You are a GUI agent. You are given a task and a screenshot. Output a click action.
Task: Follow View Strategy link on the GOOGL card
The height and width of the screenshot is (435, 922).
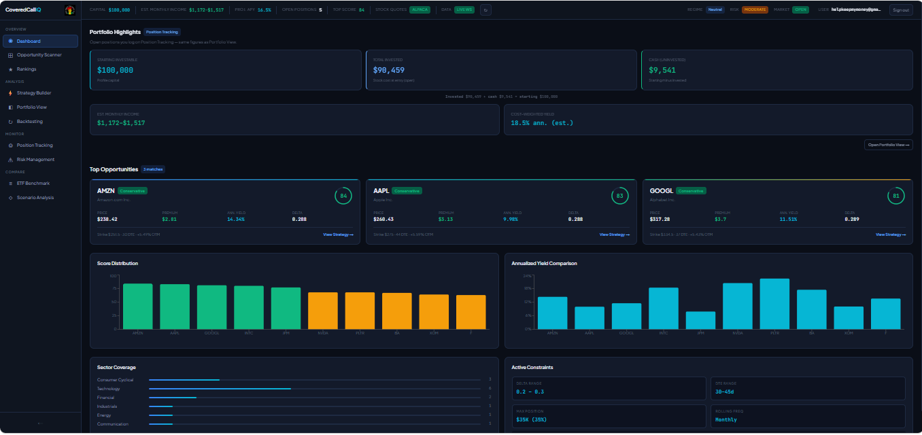click(x=891, y=234)
